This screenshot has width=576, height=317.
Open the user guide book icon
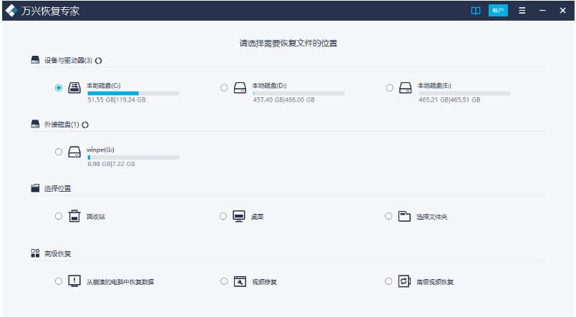click(x=475, y=11)
